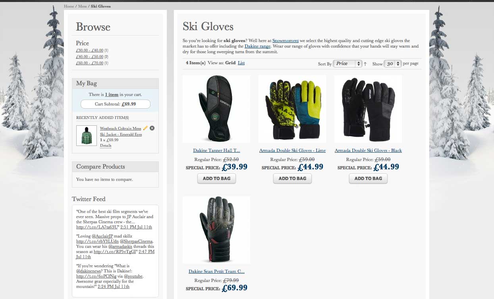This screenshot has width=494, height=299.
Task: Follow the Dakine range link
Action: tap(257, 46)
